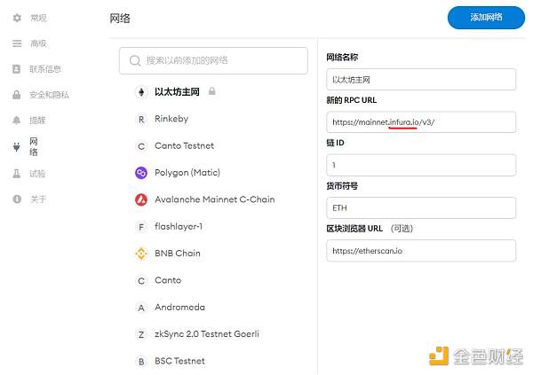Switch to 安全和隐私 settings
This screenshot has height=375, width=533.
(x=49, y=95)
